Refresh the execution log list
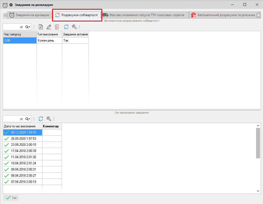Screen dimensions: 263x204 click(x=41, y=119)
